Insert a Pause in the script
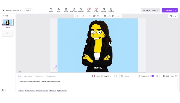 click(x=21, y=91)
